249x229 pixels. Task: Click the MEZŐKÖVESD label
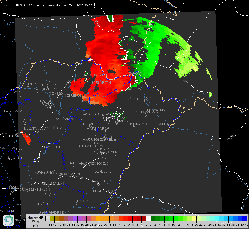[x=35, y=128]
